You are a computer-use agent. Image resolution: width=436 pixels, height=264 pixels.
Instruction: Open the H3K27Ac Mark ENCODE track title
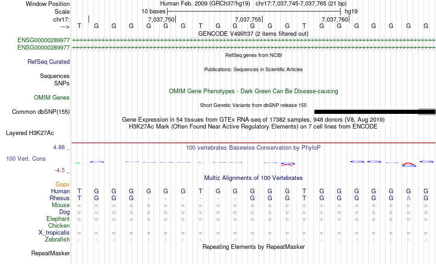click(253, 127)
